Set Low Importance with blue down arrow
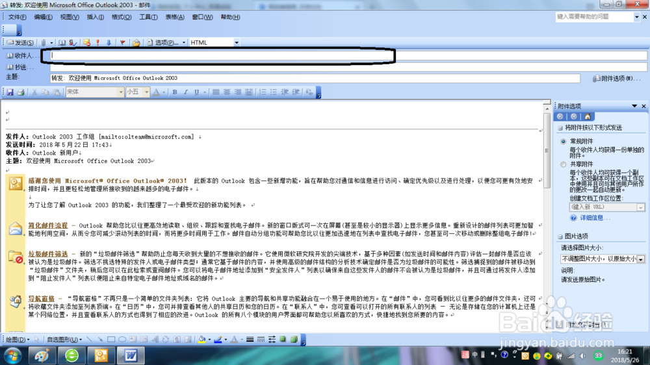Viewport: 650px width, 365px height. (x=109, y=43)
